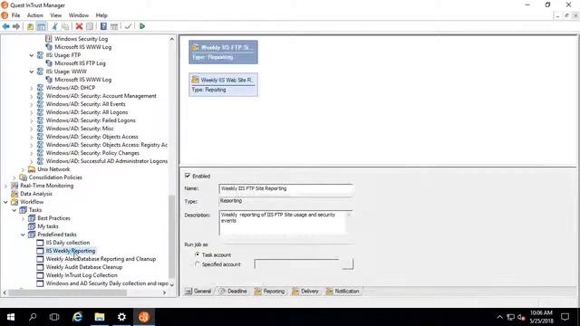Click the tree panel vertical scrollbar thumb
The width and height of the screenshot is (580, 326).
[x=171, y=236]
